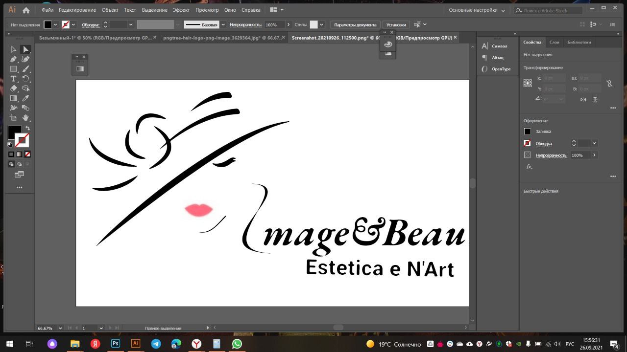Click the Параметры документа button
The image size is (627, 352).
355,25
